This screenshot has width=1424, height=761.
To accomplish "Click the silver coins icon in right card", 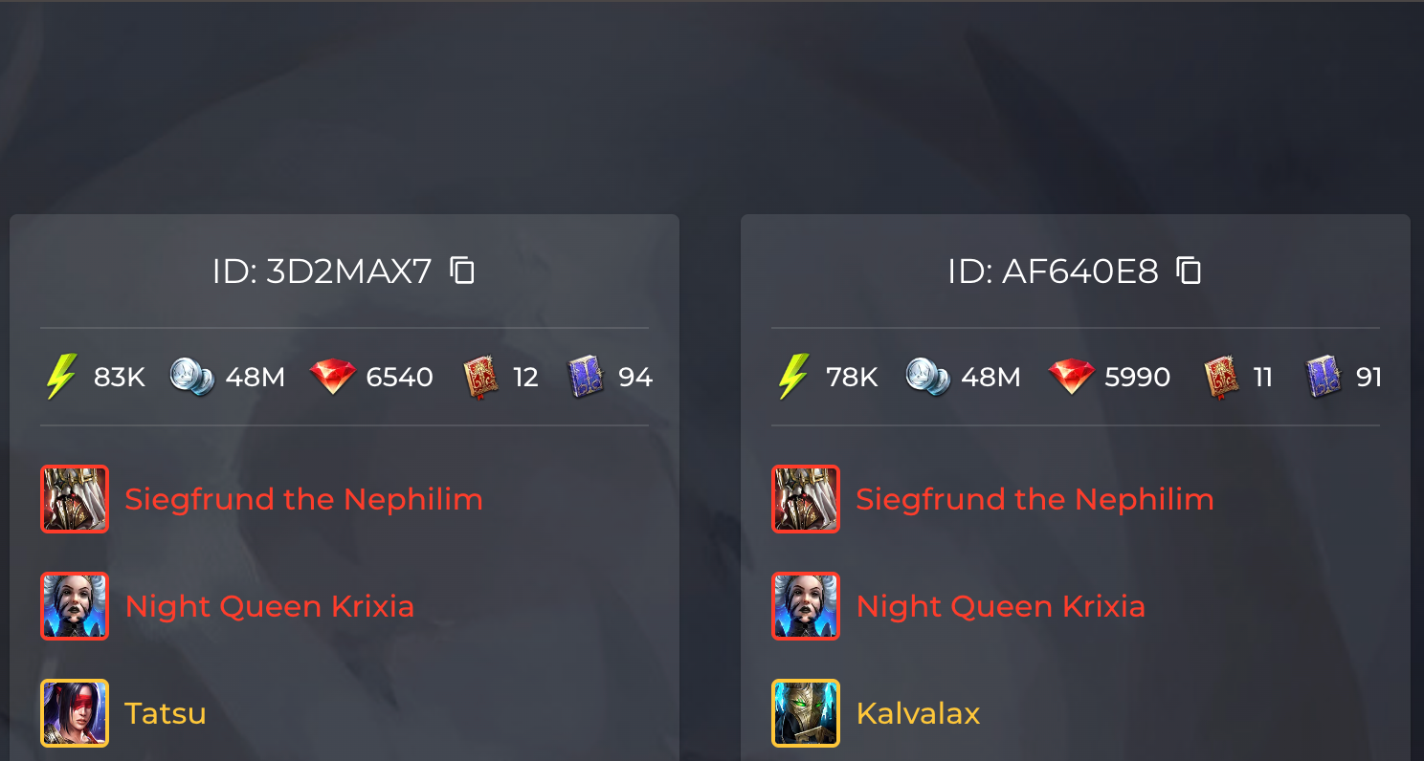I will click(x=927, y=377).
